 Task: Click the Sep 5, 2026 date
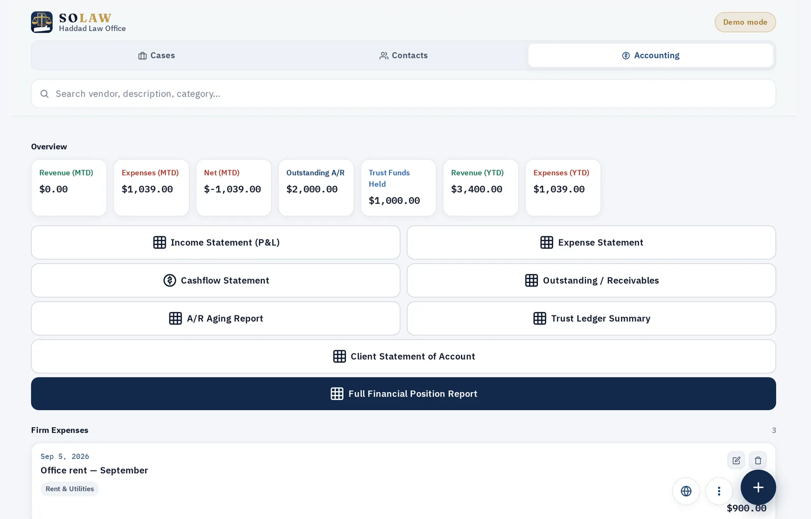(x=65, y=457)
